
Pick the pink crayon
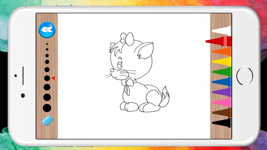click(222, 102)
